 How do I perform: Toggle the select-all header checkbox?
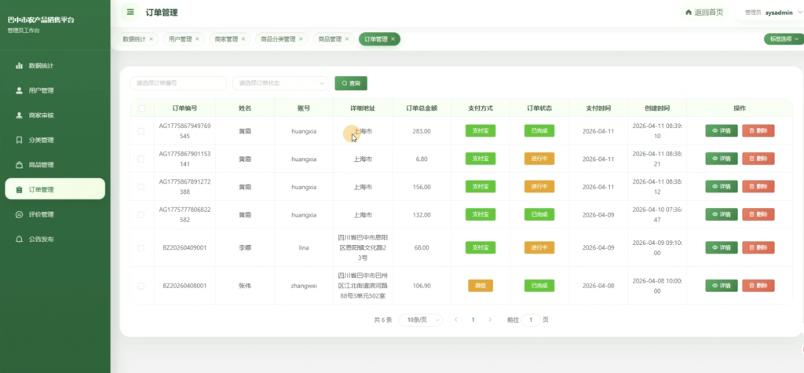[x=141, y=108]
